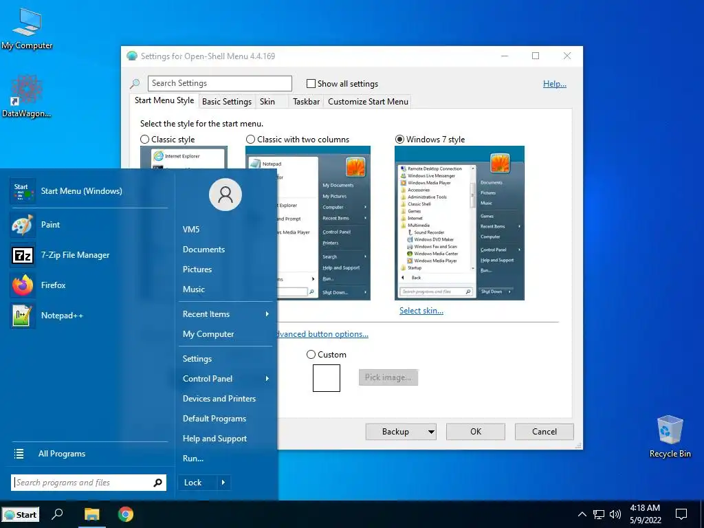Click the Search Settings input field

[x=219, y=83]
